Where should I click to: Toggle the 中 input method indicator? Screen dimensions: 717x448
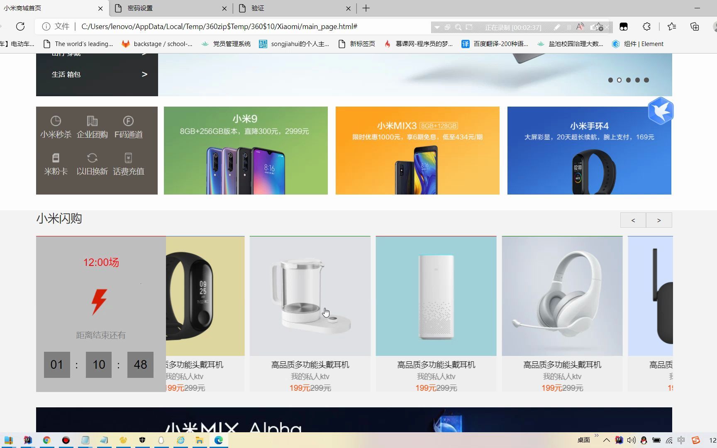click(x=681, y=440)
